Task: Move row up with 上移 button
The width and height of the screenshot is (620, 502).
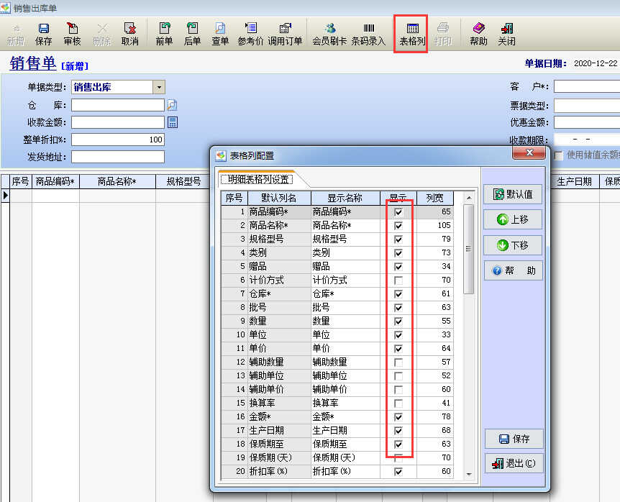Action: pos(513,219)
